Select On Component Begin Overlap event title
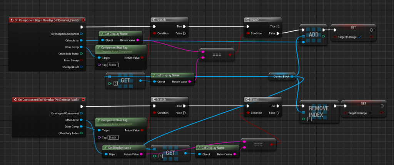This screenshot has width=394, height=165. pos(46,20)
